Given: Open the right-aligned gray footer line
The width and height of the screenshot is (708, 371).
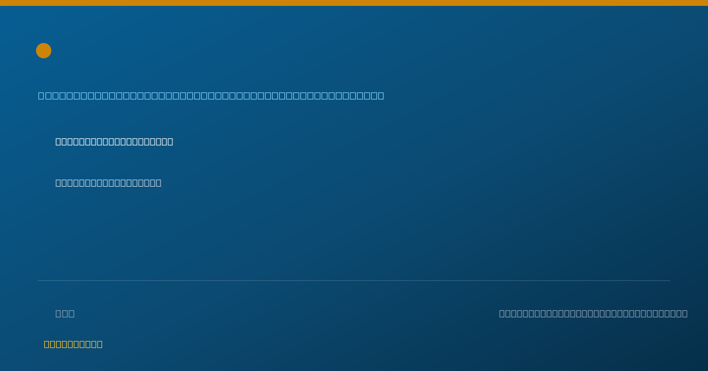Looking at the screenshot, I should (x=593, y=313).
